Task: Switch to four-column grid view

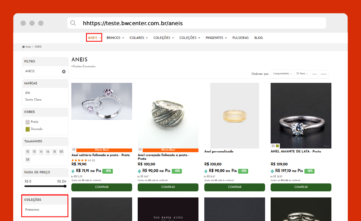Action: [x=323, y=74]
